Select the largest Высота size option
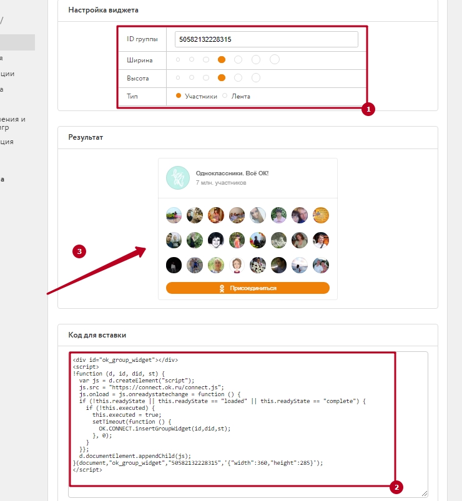Image resolution: width=462 pixels, height=501 pixels. 255,78
